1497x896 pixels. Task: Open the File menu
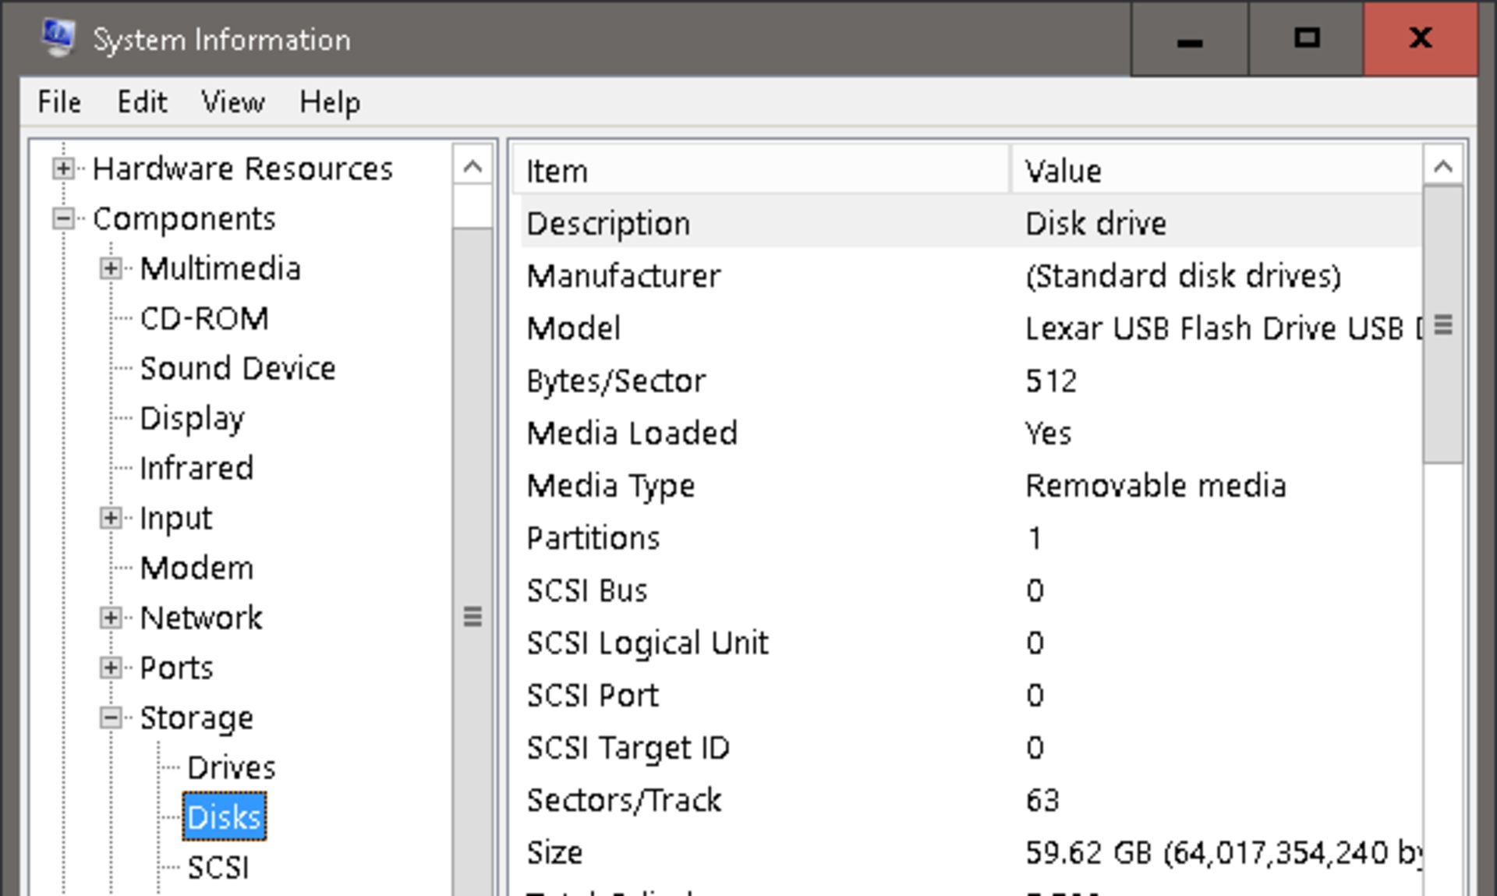59,102
